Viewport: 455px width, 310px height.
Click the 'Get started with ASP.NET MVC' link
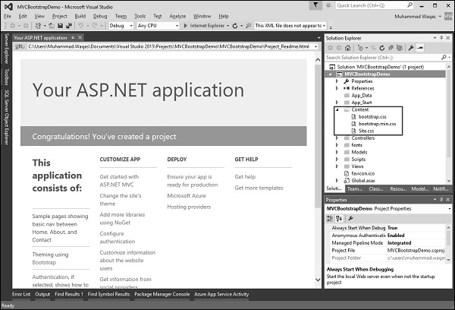click(x=124, y=182)
